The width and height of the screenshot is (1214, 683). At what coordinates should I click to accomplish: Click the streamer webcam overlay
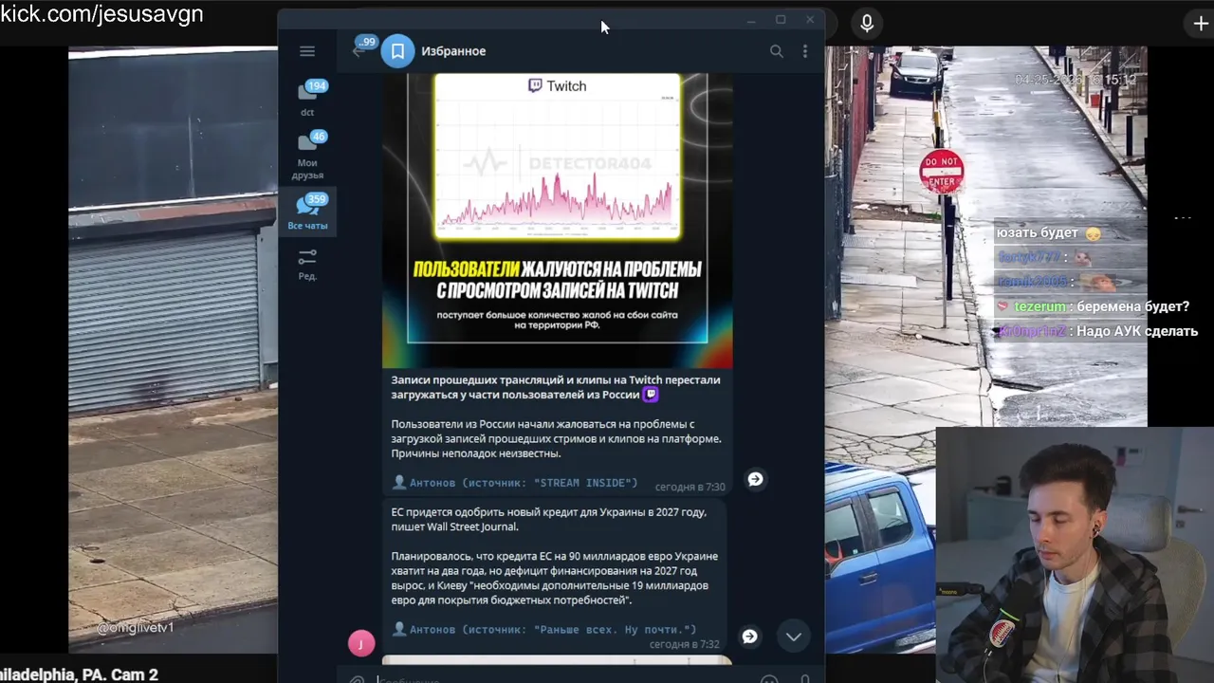(x=1075, y=555)
